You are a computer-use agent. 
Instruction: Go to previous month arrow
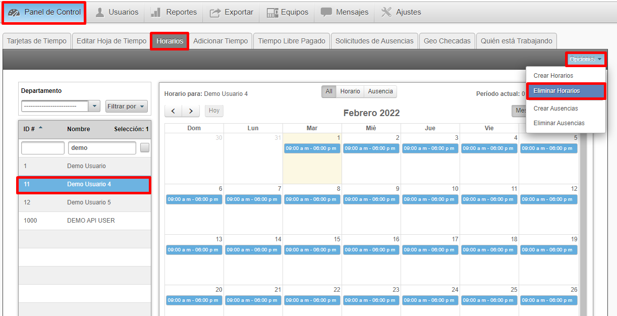(173, 111)
